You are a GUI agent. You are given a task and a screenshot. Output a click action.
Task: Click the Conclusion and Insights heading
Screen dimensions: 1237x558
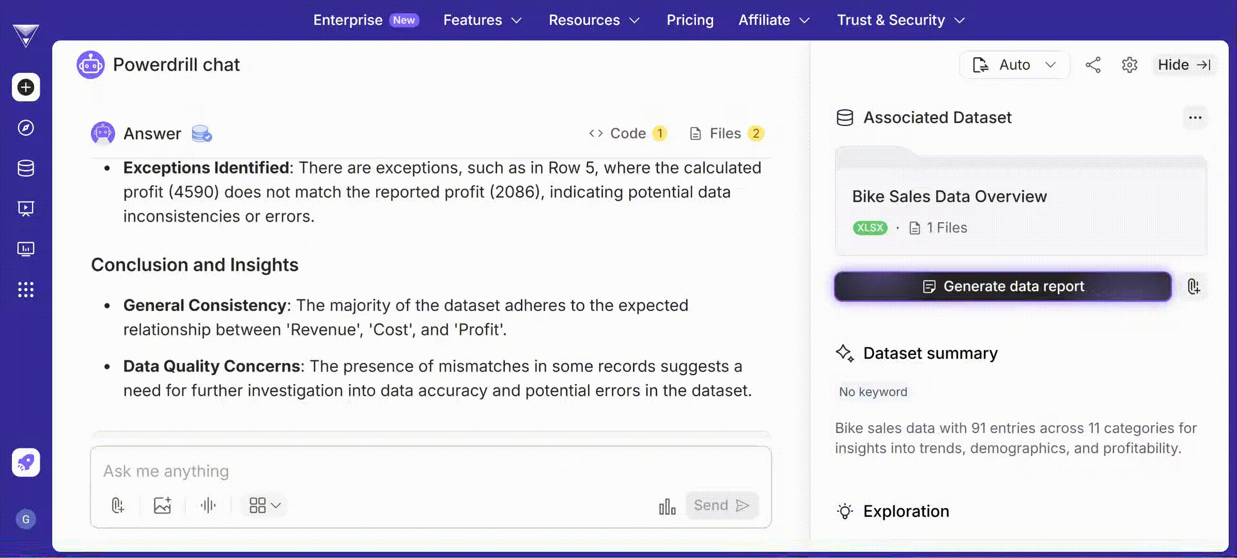click(x=195, y=265)
